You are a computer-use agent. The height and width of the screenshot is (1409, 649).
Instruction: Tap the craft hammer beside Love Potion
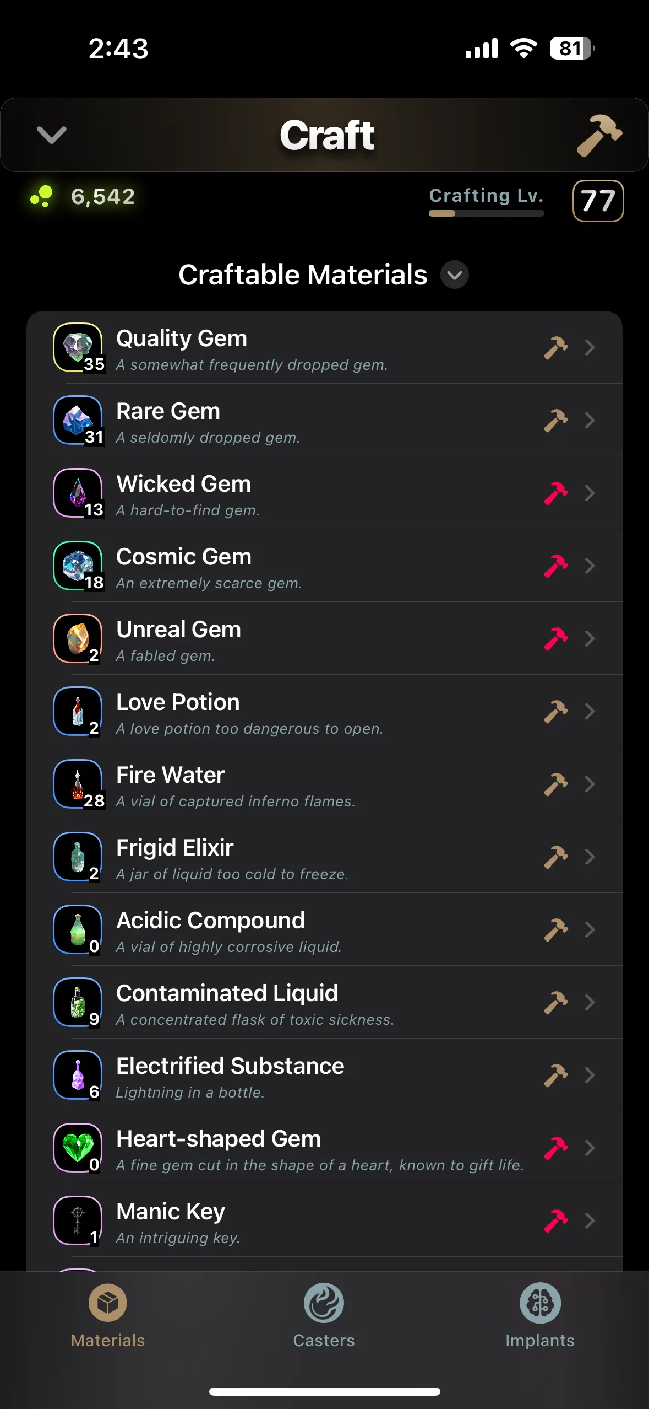[555, 711]
